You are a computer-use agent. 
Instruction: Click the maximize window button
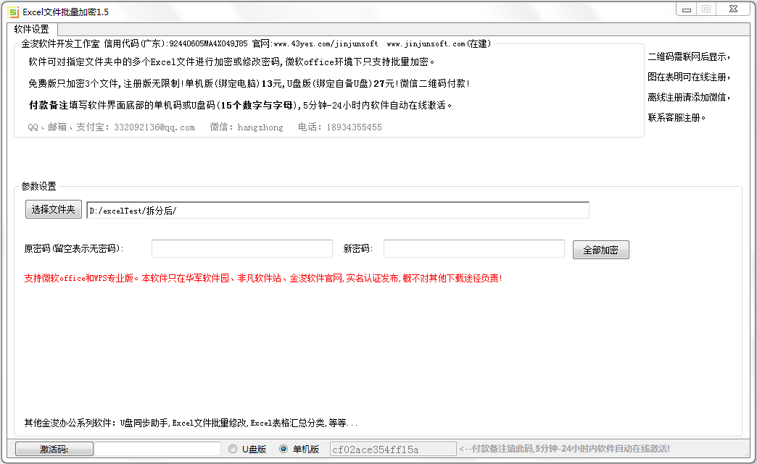pyautogui.click(x=706, y=9)
